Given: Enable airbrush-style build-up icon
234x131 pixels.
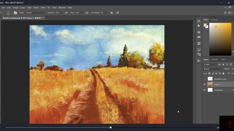Looking at the screenshot, I should [x=87, y=13].
